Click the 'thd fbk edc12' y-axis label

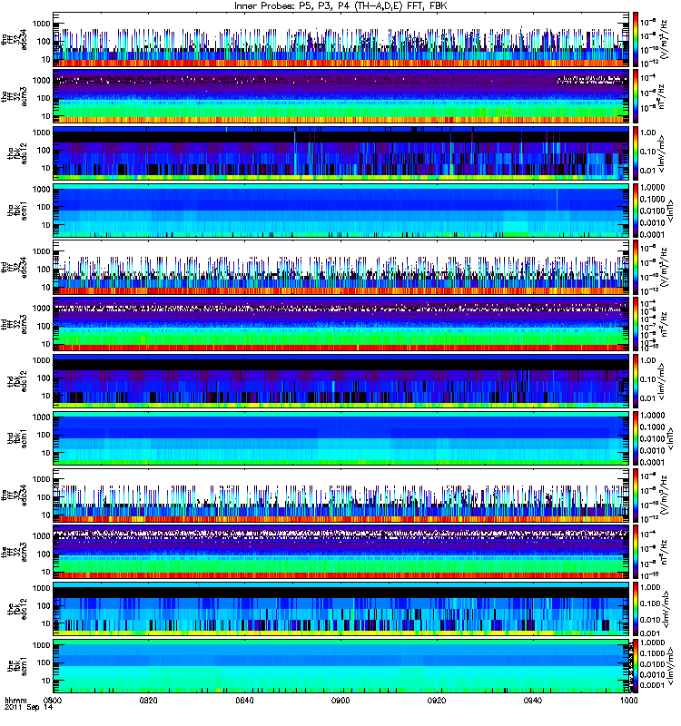[x=17, y=381]
